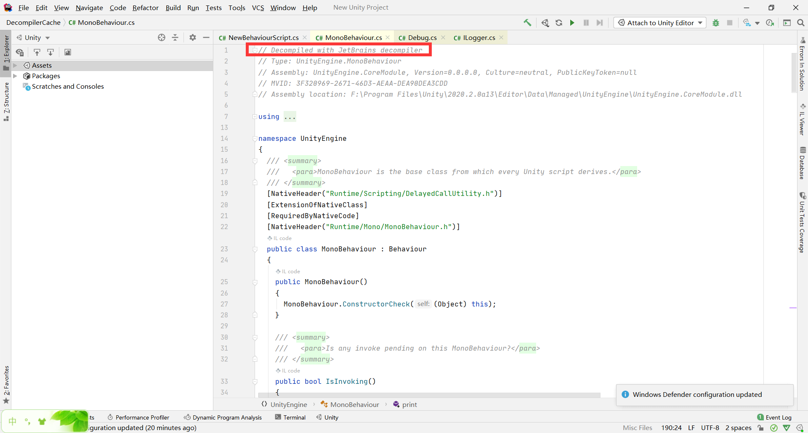
Task: Change indent via 2 spaces status item
Action: [x=738, y=428]
